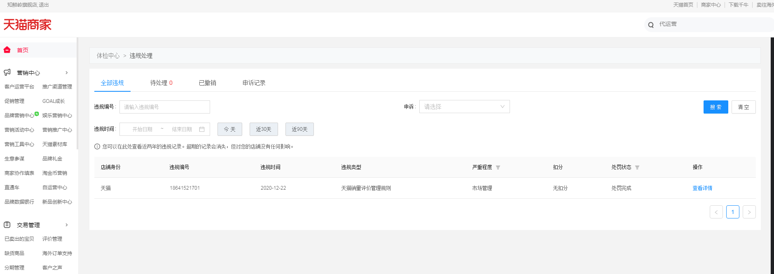The width and height of the screenshot is (774, 274).
Task: Switch to the 已撤销 tab
Action: 208,83
